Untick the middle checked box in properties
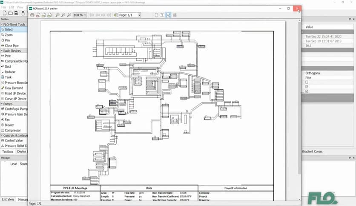356x206 pixels. [307, 87]
